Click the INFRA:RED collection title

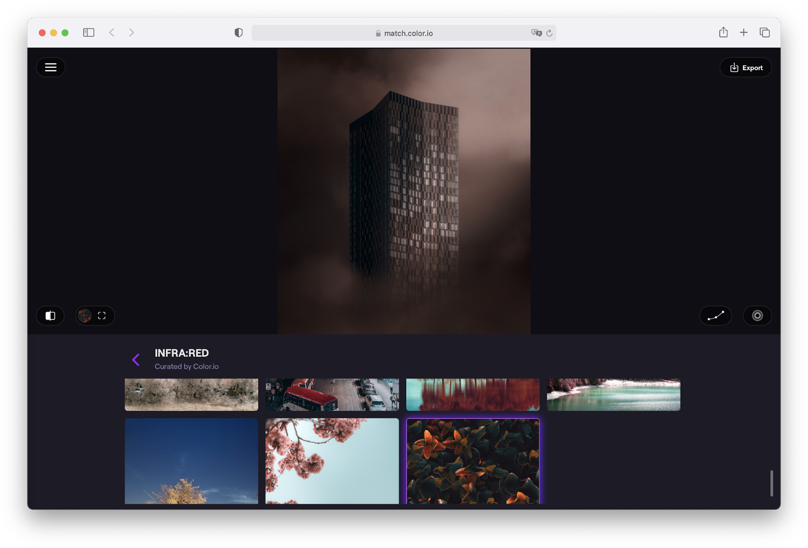click(181, 353)
